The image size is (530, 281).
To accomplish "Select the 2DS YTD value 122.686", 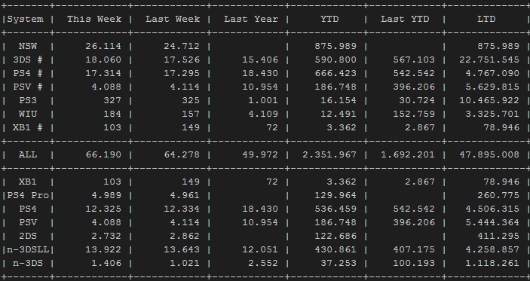I will [x=335, y=236].
